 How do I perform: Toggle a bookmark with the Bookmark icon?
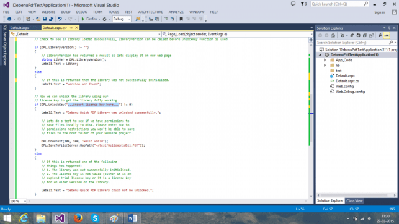point(181,19)
